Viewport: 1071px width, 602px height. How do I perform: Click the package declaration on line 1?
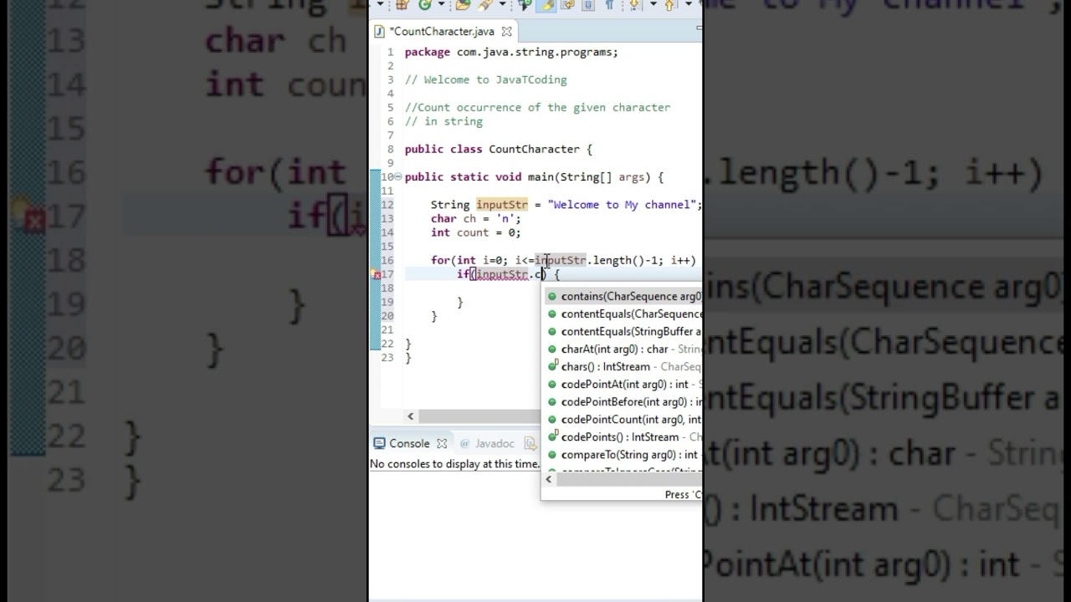(511, 52)
